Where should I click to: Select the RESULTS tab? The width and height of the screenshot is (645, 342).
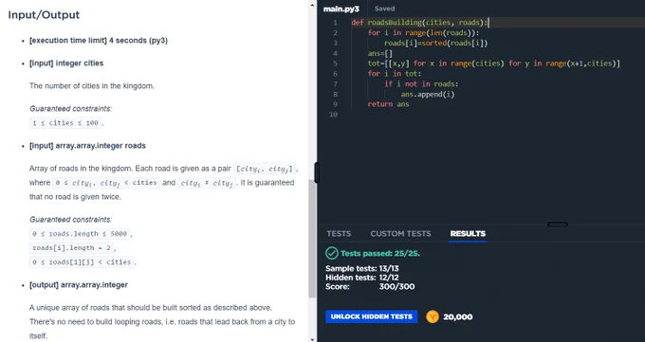[x=468, y=233]
